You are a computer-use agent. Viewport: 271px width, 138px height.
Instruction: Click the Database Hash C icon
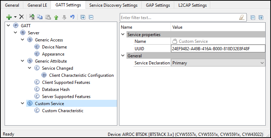(37, 89)
